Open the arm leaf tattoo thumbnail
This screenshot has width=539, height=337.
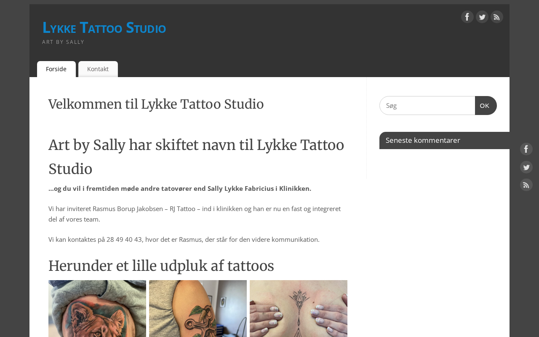[x=198, y=308]
